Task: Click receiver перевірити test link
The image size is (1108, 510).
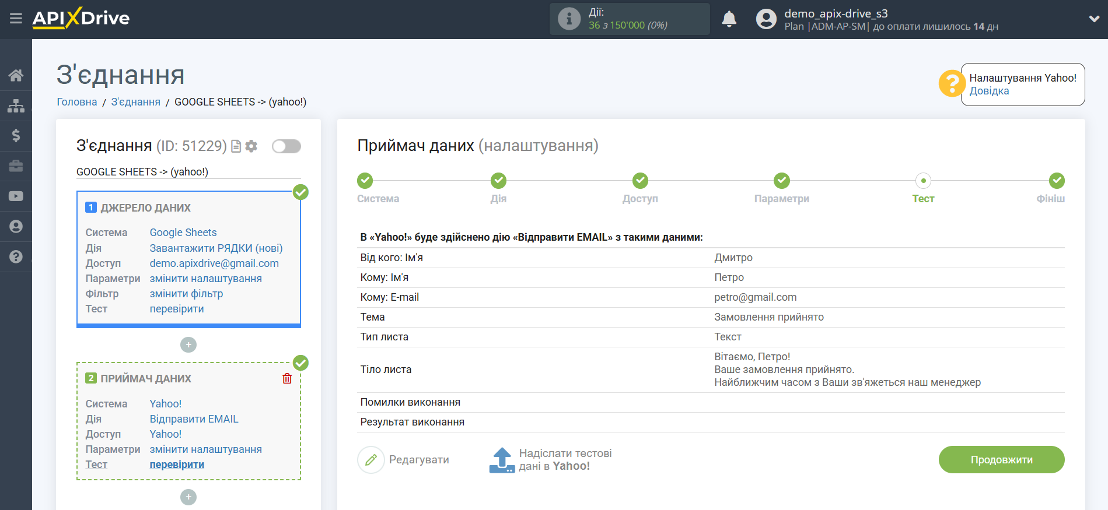Action: [177, 465]
